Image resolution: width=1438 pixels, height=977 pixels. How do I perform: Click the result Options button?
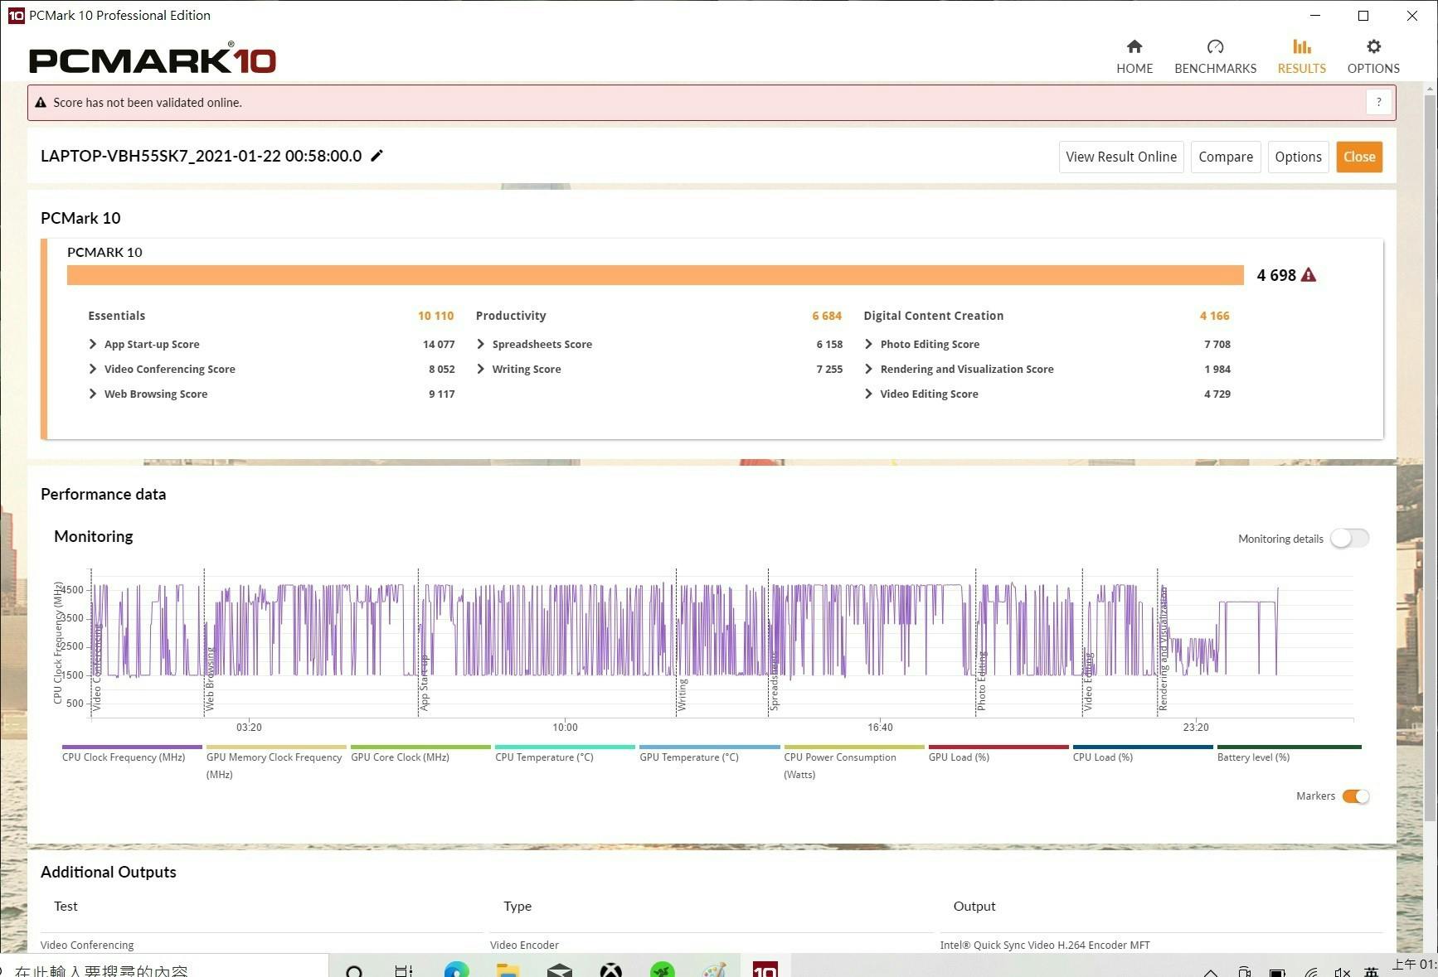(1298, 157)
